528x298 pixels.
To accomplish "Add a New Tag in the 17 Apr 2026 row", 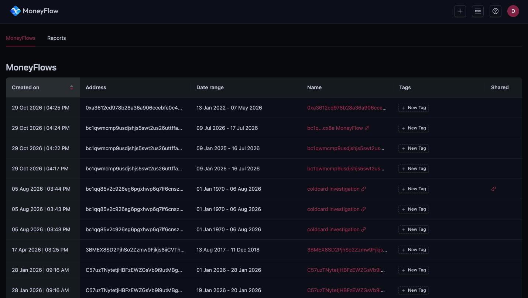I will 414,250.
